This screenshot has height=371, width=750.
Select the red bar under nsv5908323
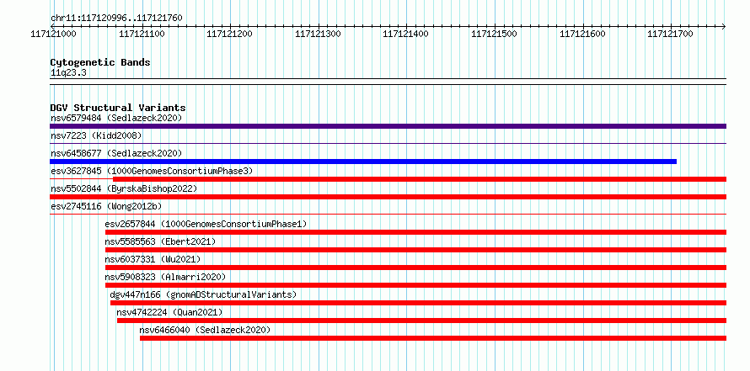pos(415,285)
